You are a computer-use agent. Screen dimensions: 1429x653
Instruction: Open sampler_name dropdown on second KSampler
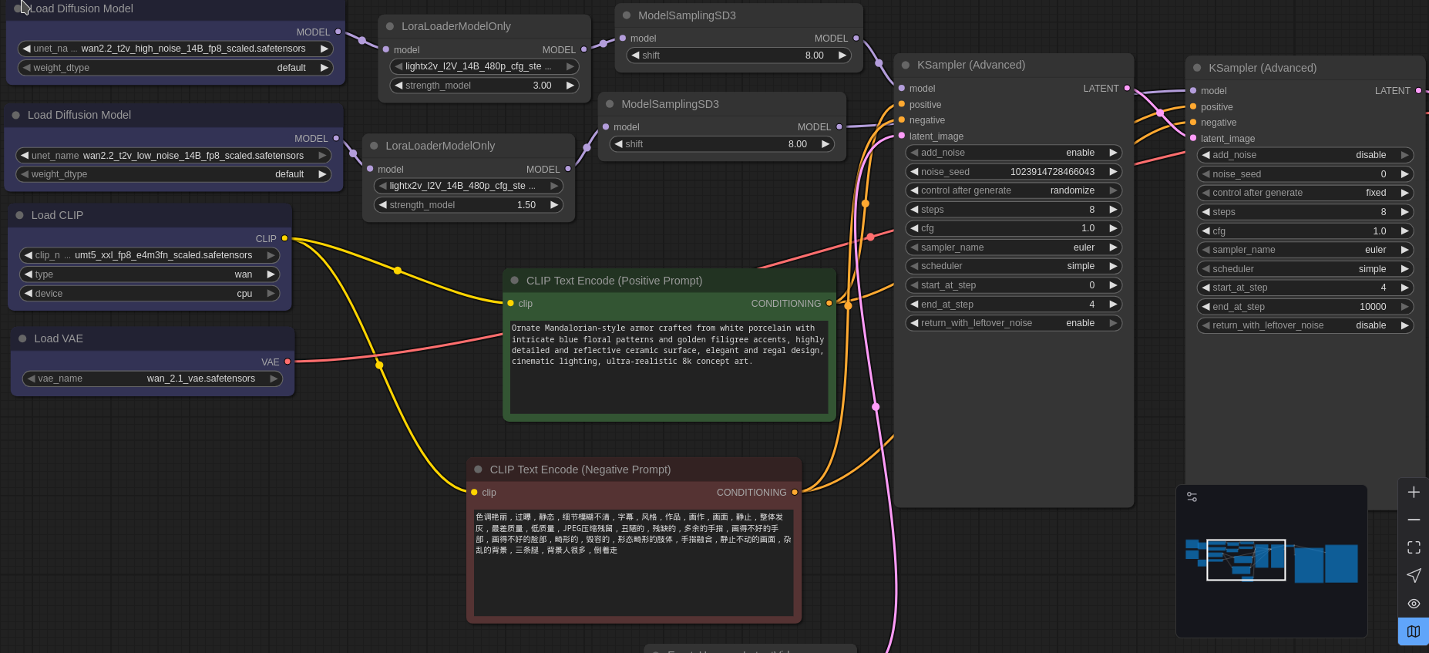pyautogui.click(x=1305, y=250)
